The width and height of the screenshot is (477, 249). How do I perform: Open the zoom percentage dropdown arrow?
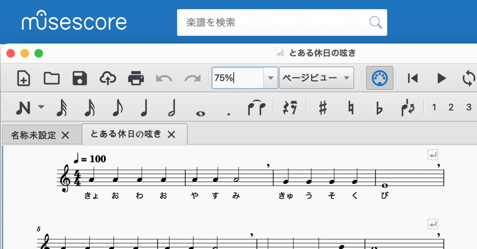270,78
